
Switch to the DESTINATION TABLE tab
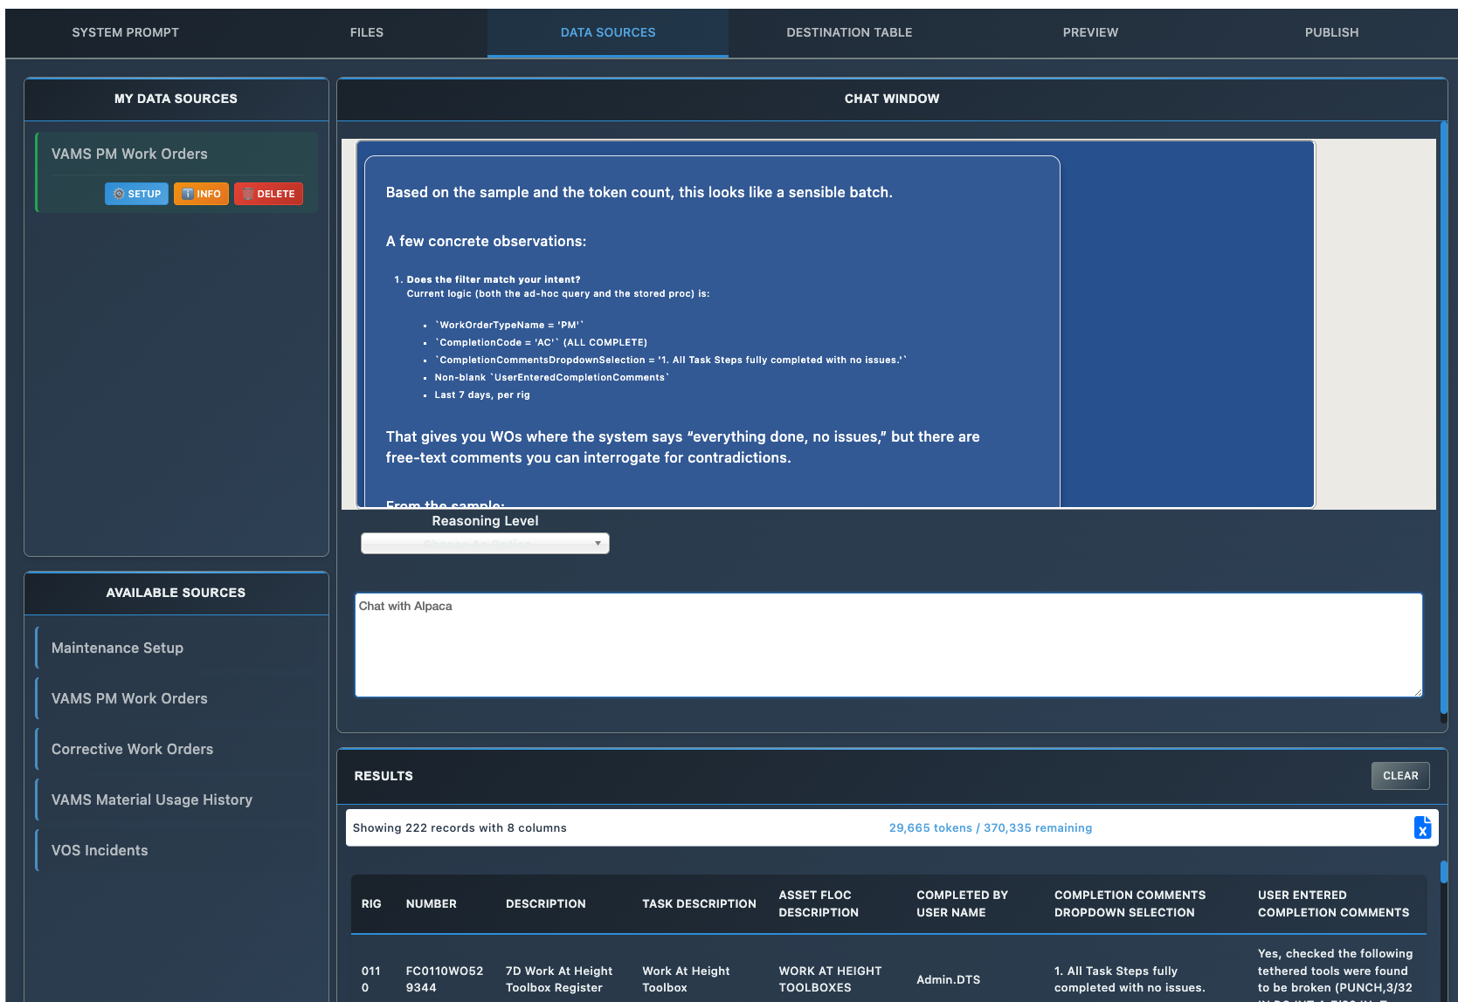coord(848,32)
